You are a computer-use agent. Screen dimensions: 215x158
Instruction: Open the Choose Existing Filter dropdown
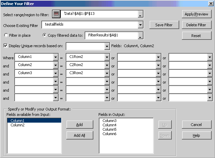pos(141,25)
